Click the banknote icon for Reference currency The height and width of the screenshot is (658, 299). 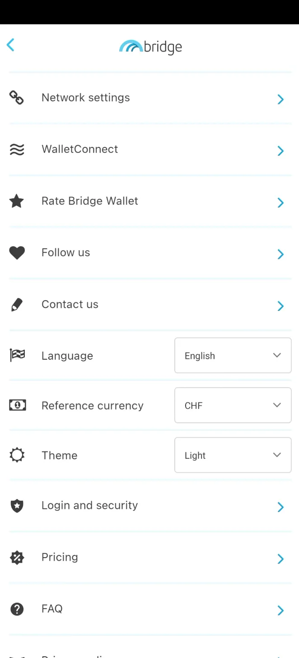(x=17, y=405)
